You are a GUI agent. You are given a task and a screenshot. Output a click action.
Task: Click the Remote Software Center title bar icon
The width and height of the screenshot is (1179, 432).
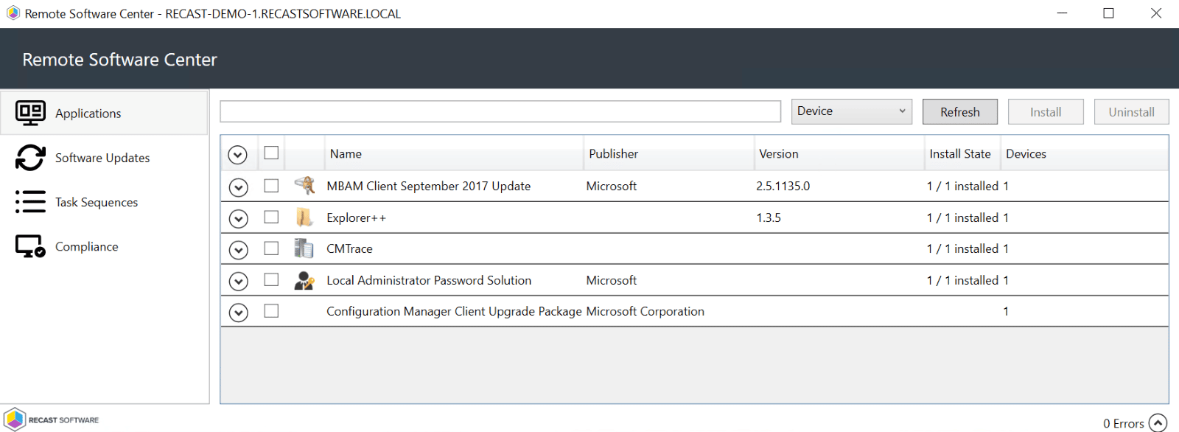coord(13,13)
